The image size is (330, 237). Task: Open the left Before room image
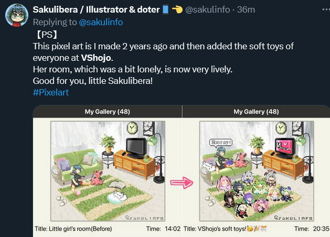(108, 169)
